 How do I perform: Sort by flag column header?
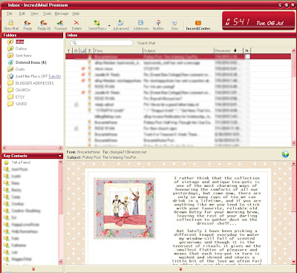tap(247, 50)
